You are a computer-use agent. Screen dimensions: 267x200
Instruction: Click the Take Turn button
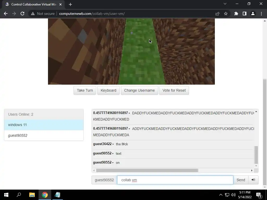point(85,90)
